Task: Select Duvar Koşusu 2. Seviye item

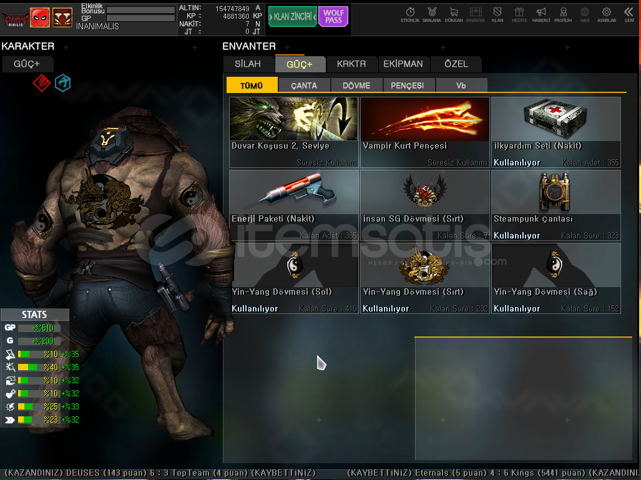Action: pyautogui.click(x=293, y=132)
